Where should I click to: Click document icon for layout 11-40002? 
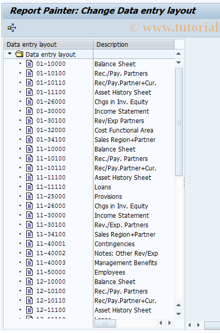(29, 253)
